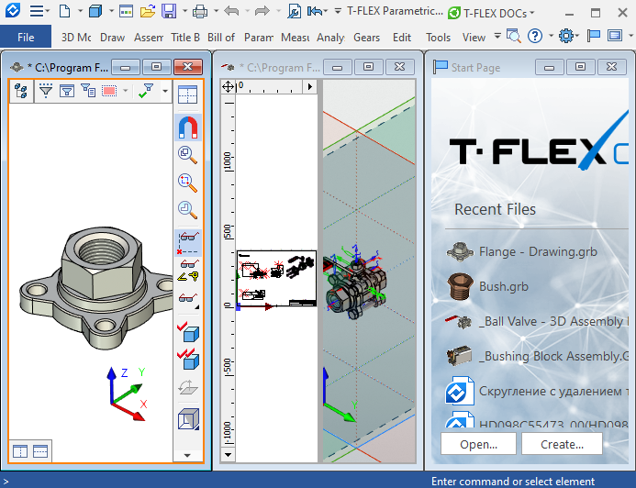Toggle the double-check select all cube button
636x488 pixels.
click(x=188, y=359)
